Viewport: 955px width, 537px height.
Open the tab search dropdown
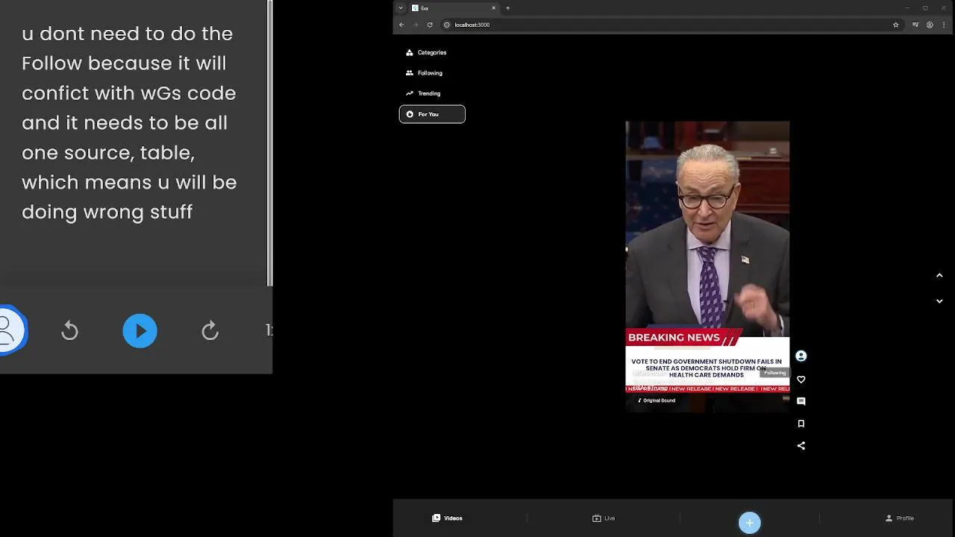coord(401,8)
